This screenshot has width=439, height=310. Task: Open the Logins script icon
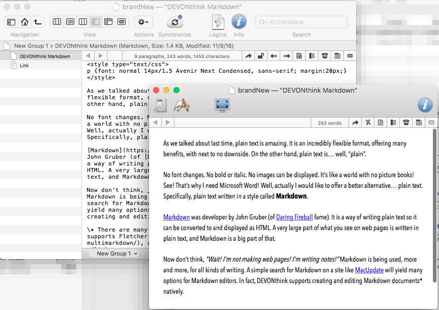click(x=218, y=22)
